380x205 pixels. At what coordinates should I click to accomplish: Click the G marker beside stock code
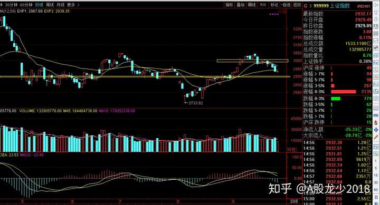point(306,6)
